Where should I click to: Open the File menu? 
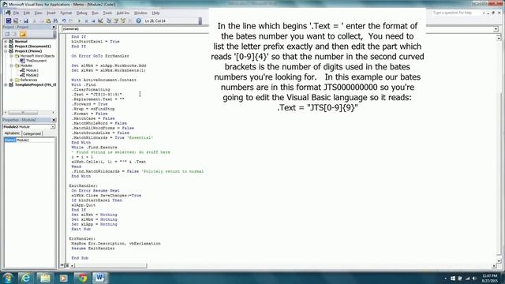16,13
